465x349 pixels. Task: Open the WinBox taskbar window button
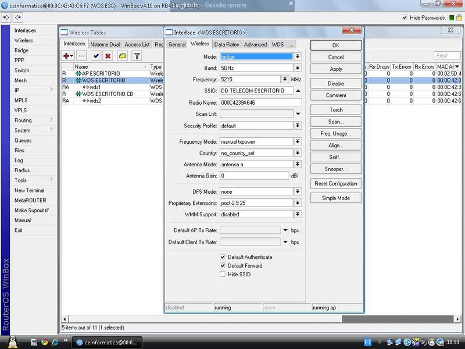107,342
